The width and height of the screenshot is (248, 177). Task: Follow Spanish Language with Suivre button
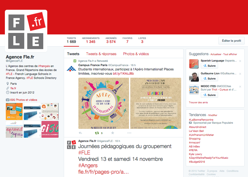point(209,66)
